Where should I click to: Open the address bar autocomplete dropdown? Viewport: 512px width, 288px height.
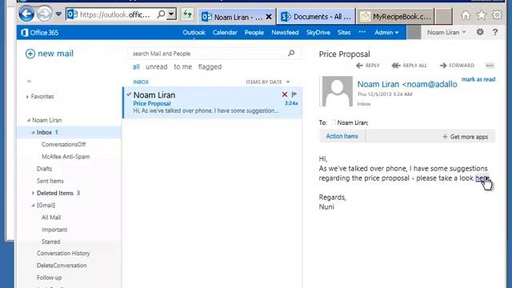(171, 14)
